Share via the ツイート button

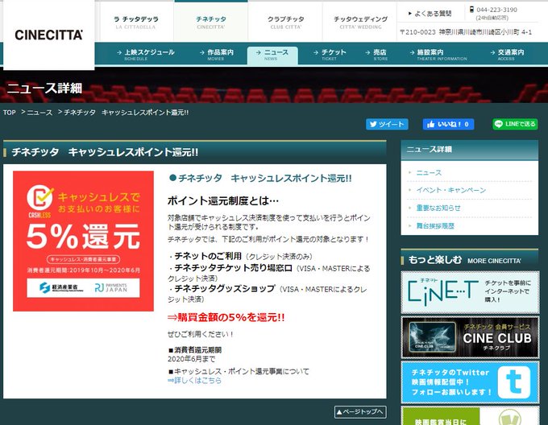click(x=387, y=124)
